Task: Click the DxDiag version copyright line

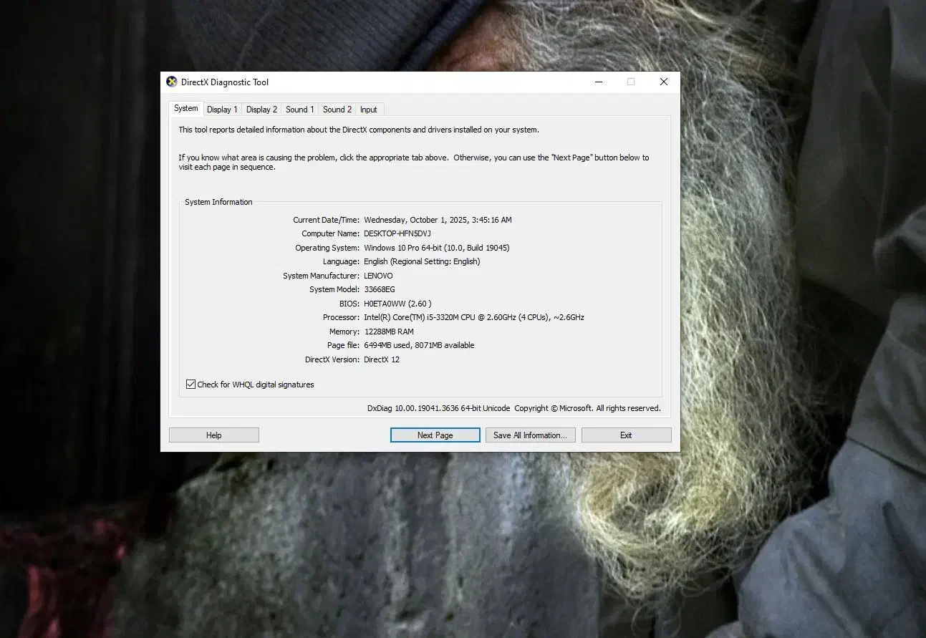Action: point(514,408)
